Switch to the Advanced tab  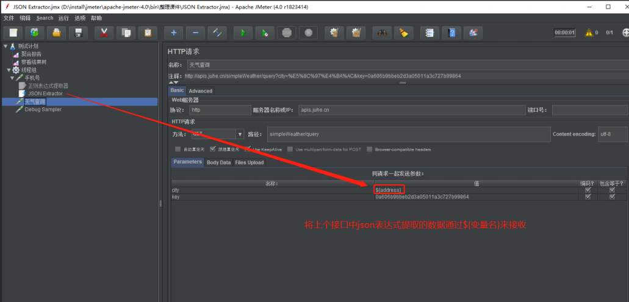(x=200, y=91)
